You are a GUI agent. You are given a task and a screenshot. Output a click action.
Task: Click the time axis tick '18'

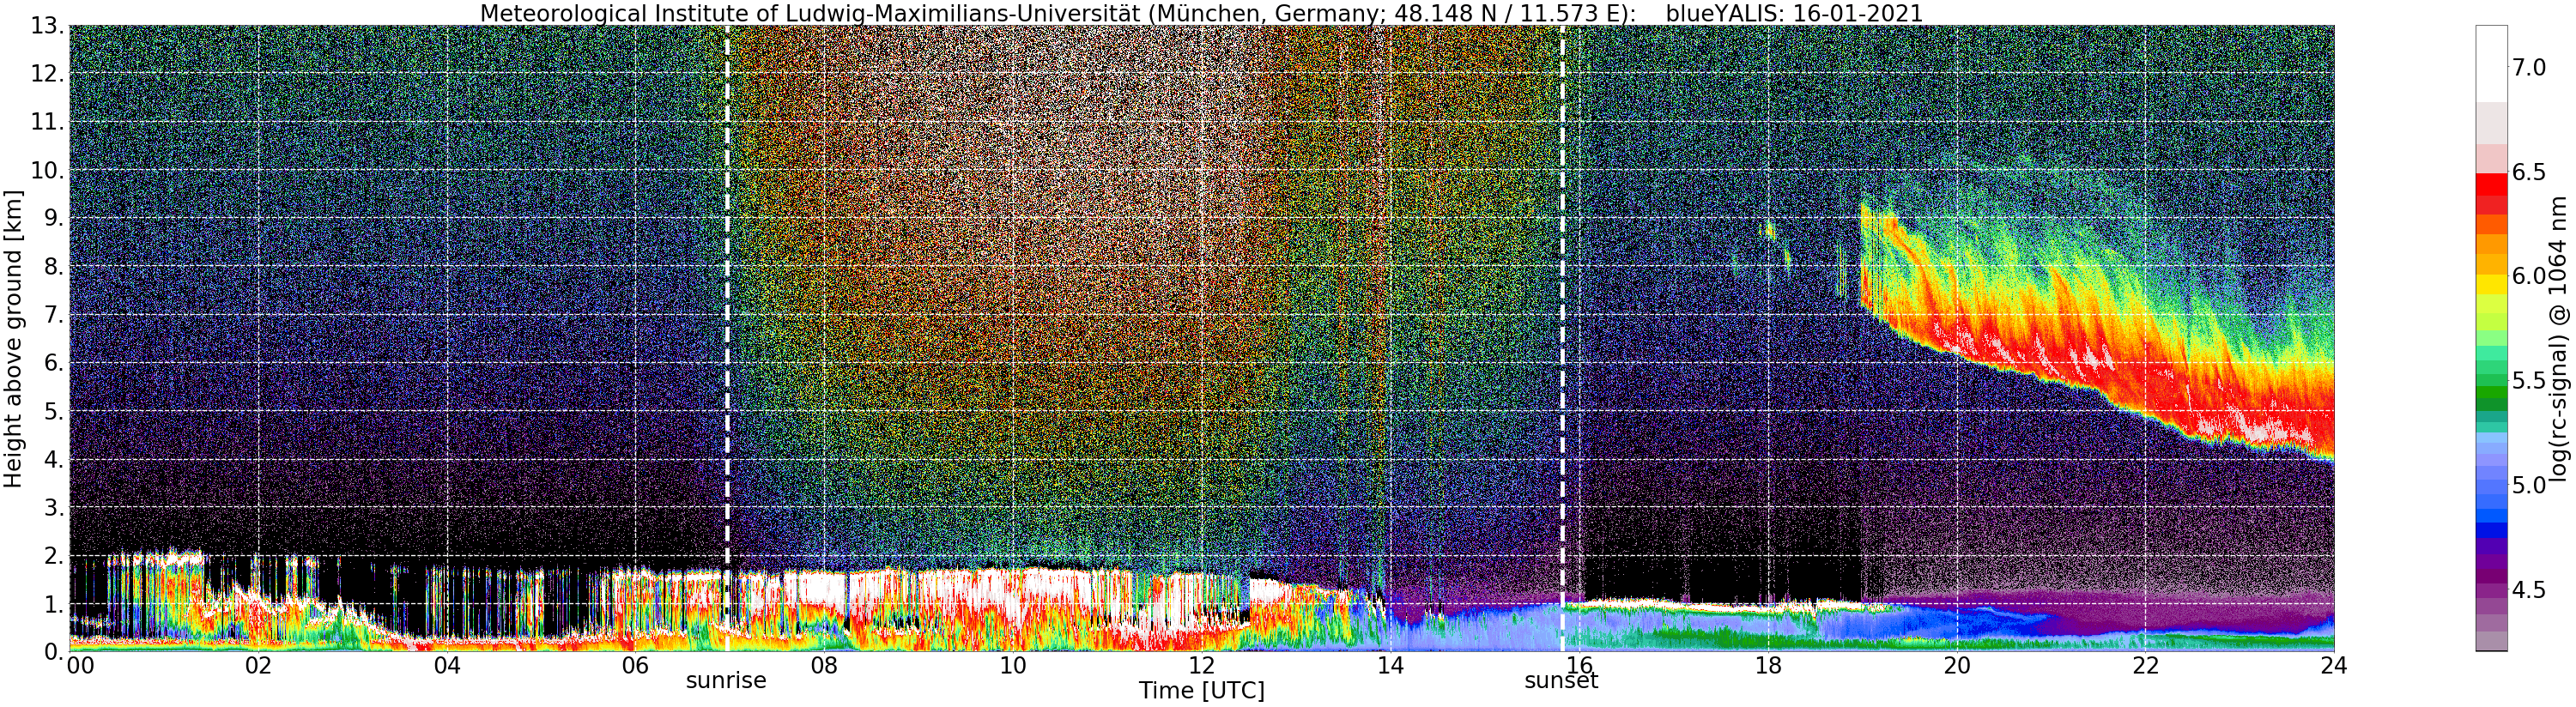pos(1768,666)
